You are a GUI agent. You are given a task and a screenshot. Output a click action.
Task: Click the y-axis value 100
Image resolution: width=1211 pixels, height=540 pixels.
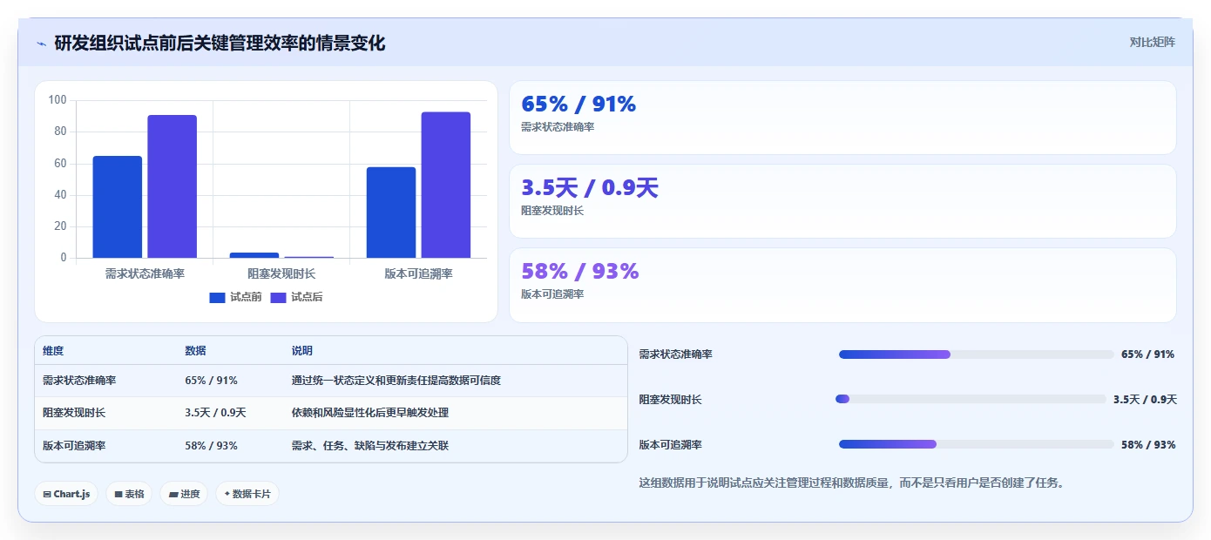[58, 100]
